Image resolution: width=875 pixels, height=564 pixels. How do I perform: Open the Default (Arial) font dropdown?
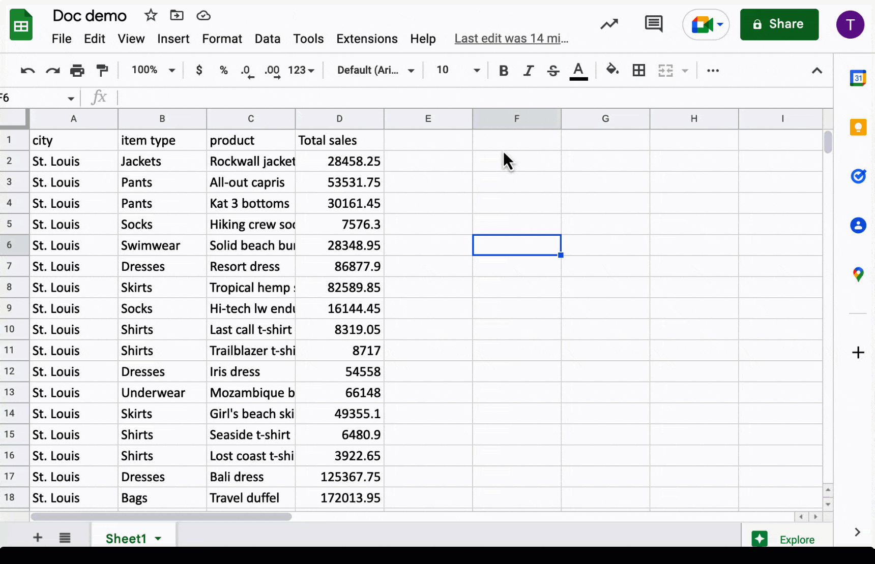(375, 70)
